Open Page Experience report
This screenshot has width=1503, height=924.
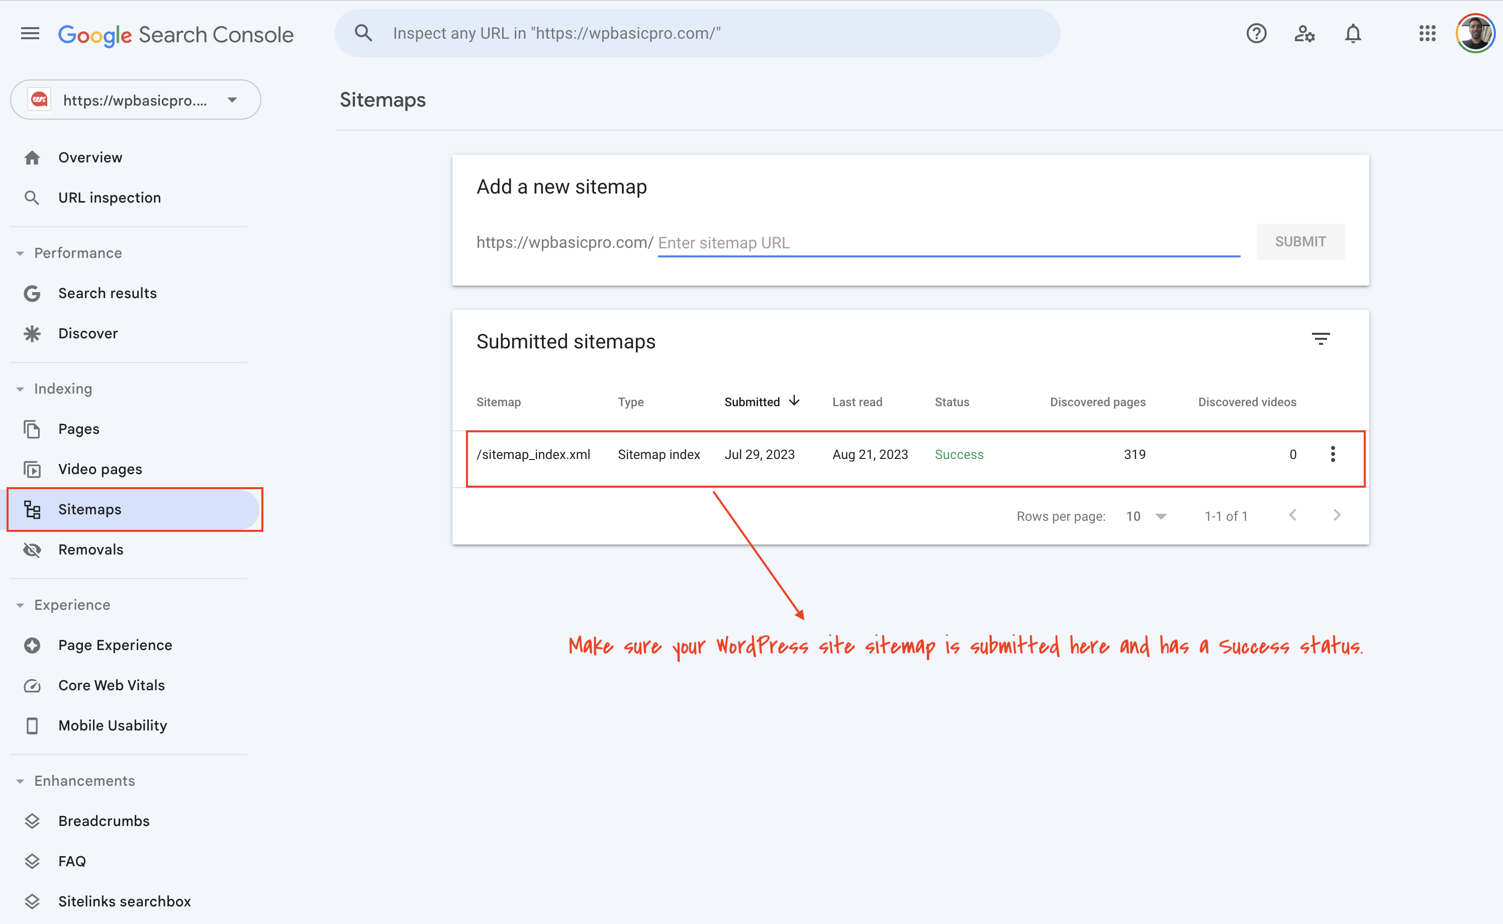116,645
